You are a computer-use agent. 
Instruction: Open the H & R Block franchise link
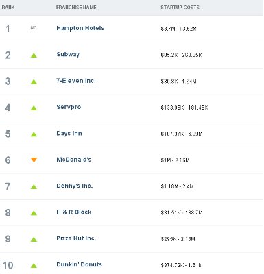click(74, 212)
